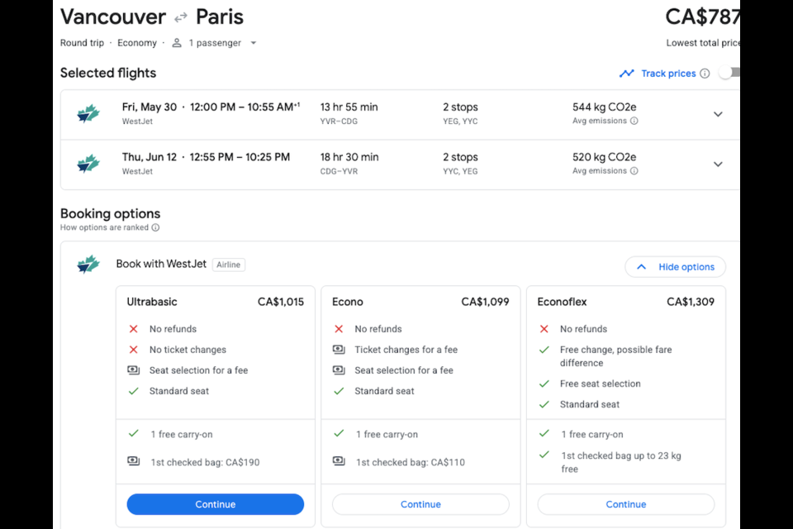Click the Airline badge next to Book with WestJet
This screenshot has width=793, height=529.
coord(229,264)
